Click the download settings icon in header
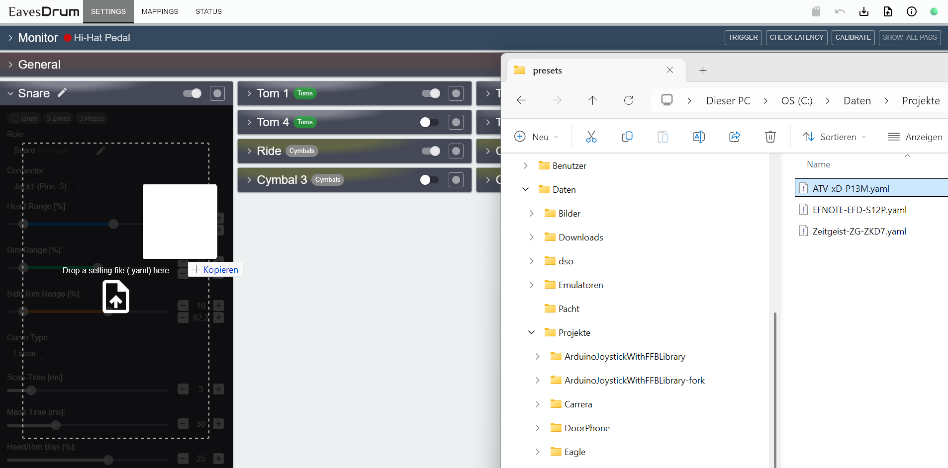 pyautogui.click(x=864, y=11)
